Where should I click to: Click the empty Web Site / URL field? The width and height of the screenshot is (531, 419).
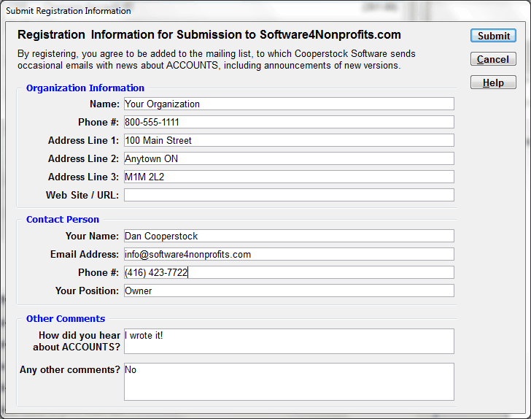pos(289,195)
